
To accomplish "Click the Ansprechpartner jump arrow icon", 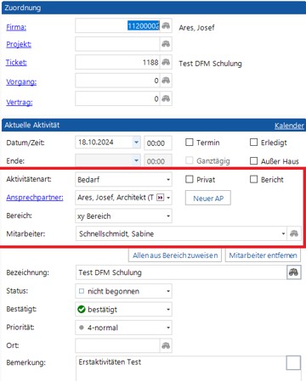I will point(160,198).
